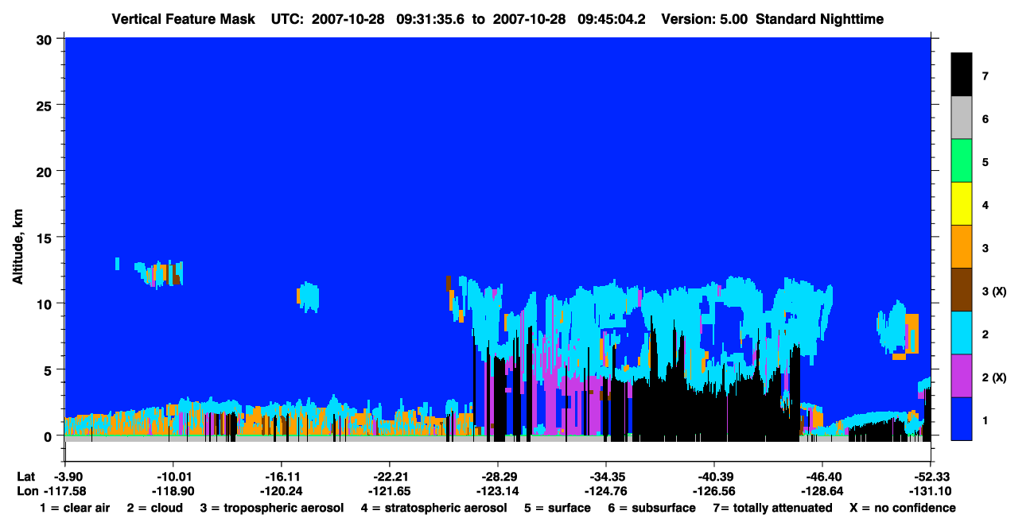Screen dimensions: 1034x530
Task: Click the 'Lon' row label
Action: 27,491
